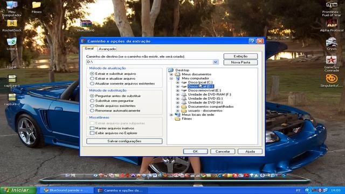Select Renomear automaticamente option

coord(92,110)
